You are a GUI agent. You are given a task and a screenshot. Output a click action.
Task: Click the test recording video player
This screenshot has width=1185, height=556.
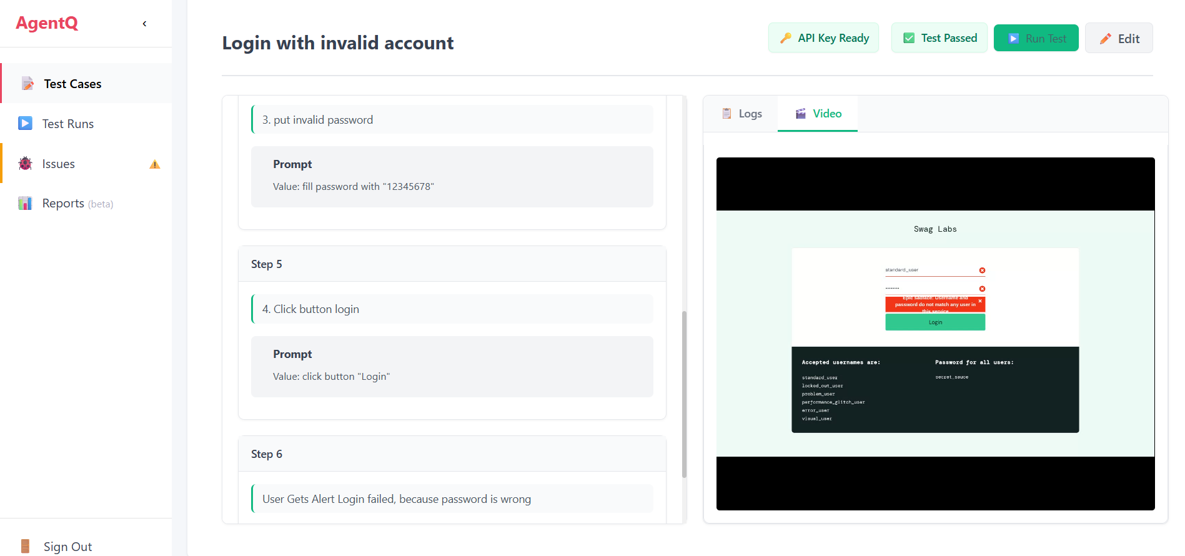pos(935,334)
